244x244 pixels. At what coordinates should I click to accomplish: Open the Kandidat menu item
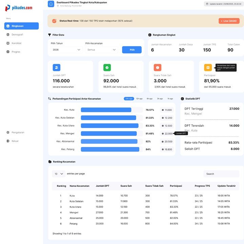click(x=16, y=43)
